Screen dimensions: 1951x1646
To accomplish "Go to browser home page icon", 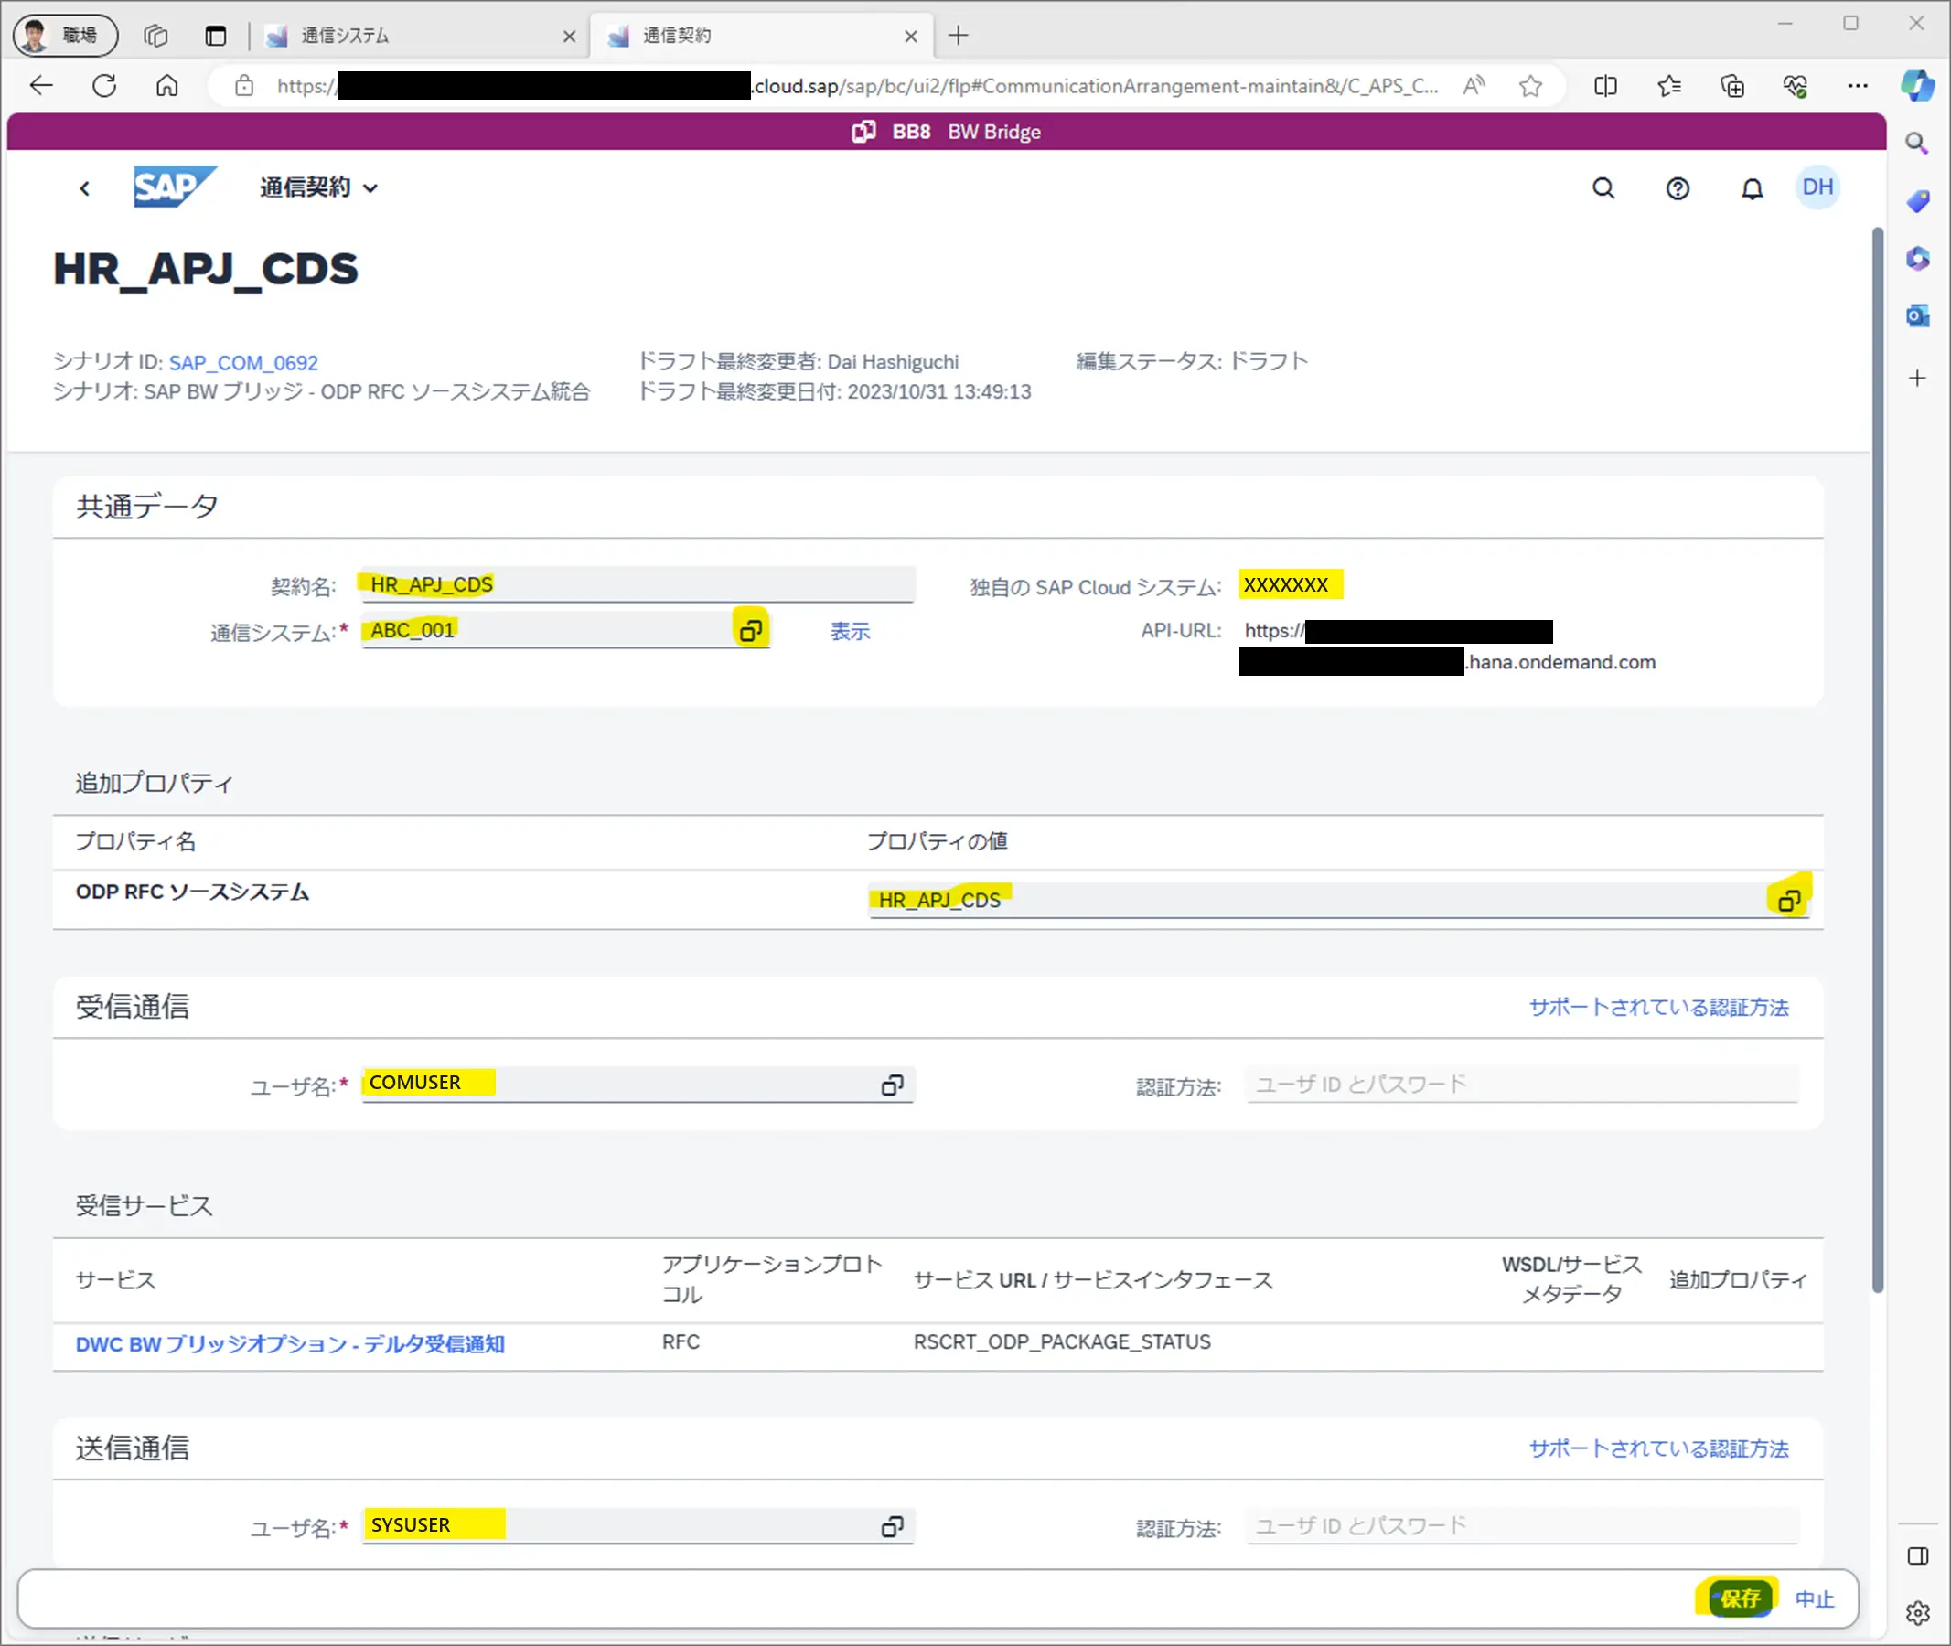I will 167,86.
